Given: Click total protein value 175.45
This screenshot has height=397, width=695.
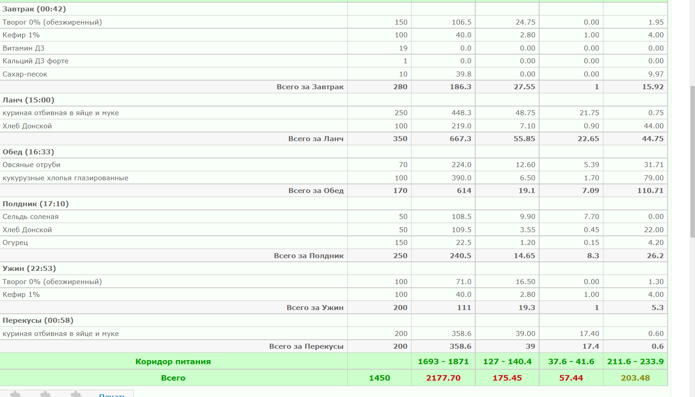Looking at the screenshot, I should [x=507, y=378].
